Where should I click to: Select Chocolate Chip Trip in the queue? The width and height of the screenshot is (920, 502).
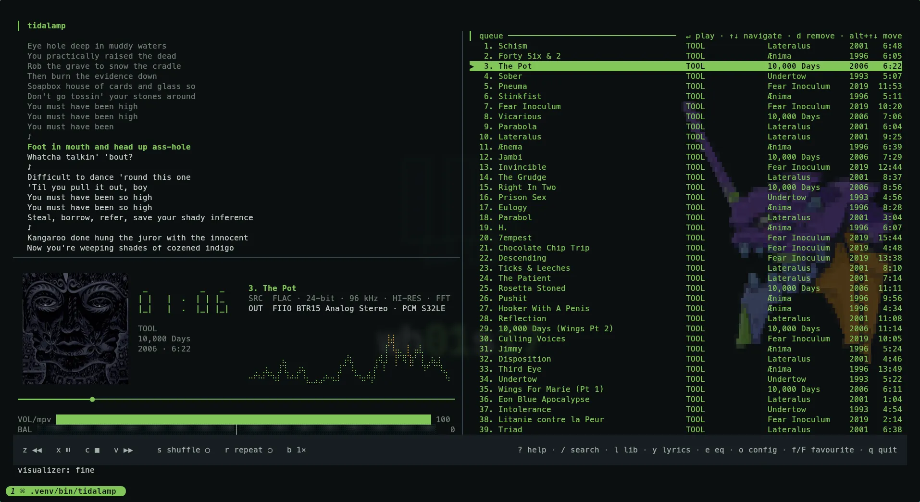686,248
